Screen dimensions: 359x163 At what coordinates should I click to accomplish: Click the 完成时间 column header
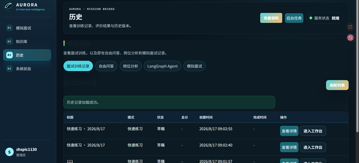(x=260, y=117)
